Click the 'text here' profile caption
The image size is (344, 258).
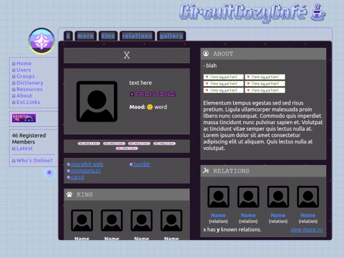click(x=140, y=83)
